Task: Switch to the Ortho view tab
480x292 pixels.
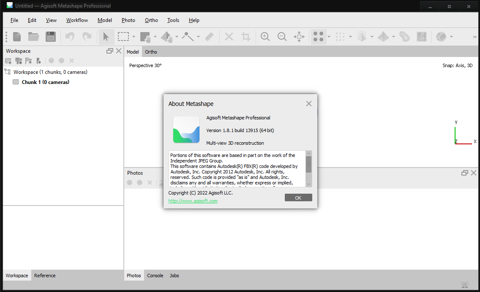Action: click(x=151, y=52)
